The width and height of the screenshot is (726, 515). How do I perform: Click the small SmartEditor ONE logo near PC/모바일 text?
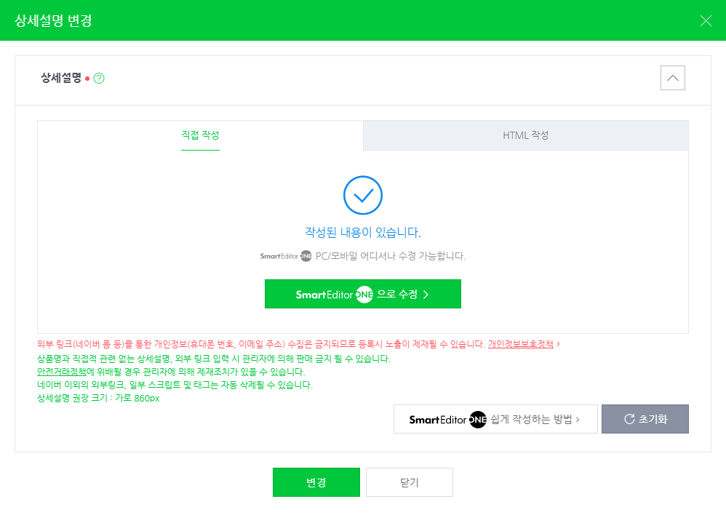coord(286,256)
